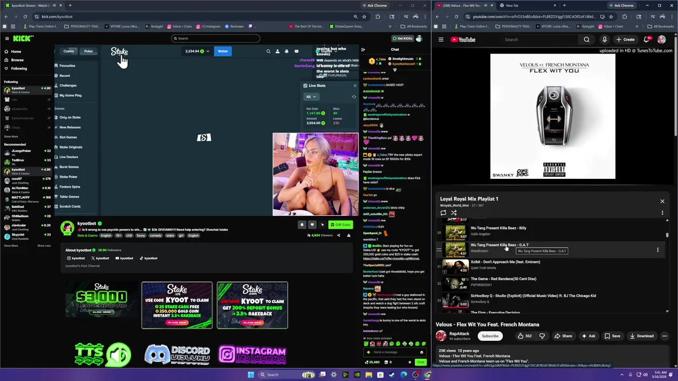
Task: Save the video to a playlist
Action: click(612, 335)
